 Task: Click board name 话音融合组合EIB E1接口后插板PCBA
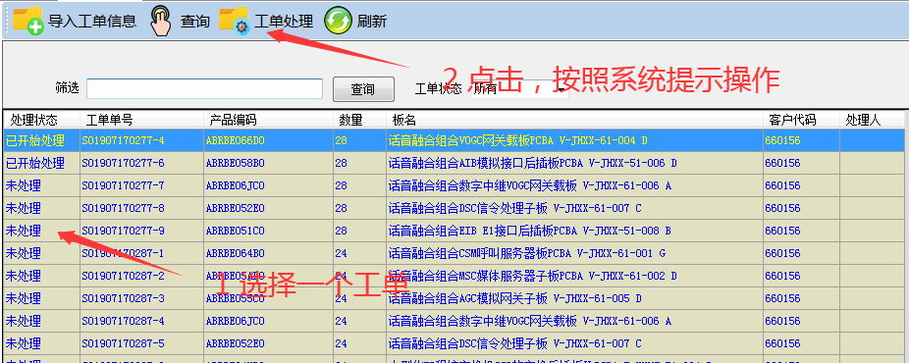point(529,231)
